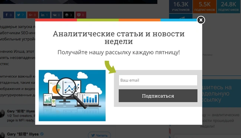Open the Gary Illyes name link beside "Читать"
The image size is (241, 138).
point(23,134)
